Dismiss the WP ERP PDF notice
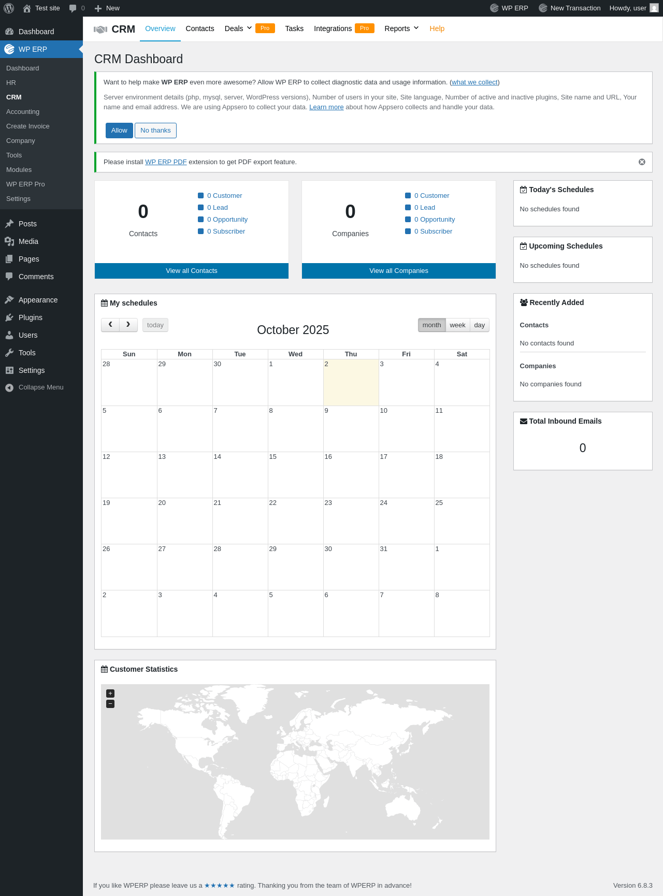The height and width of the screenshot is (896, 663). pos(642,162)
